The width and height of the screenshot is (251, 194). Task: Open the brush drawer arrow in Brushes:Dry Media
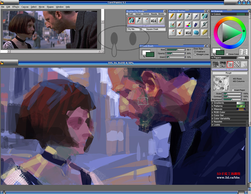146,26
